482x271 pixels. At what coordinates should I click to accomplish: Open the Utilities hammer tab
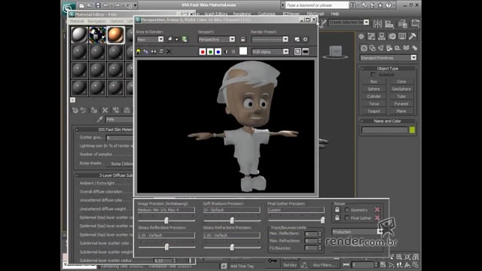click(412, 36)
